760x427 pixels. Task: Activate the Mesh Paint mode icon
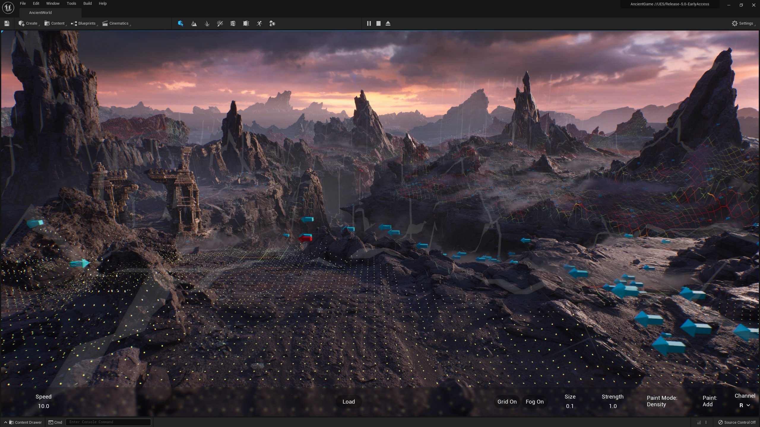click(x=220, y=23)
